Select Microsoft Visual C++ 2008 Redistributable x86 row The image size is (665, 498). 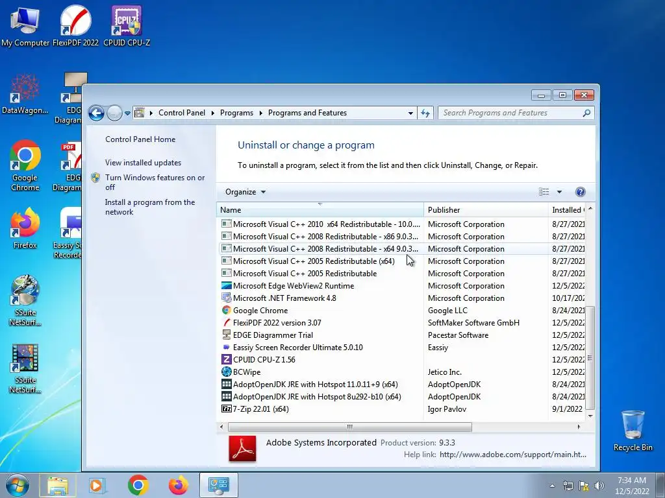pos(401,236)
